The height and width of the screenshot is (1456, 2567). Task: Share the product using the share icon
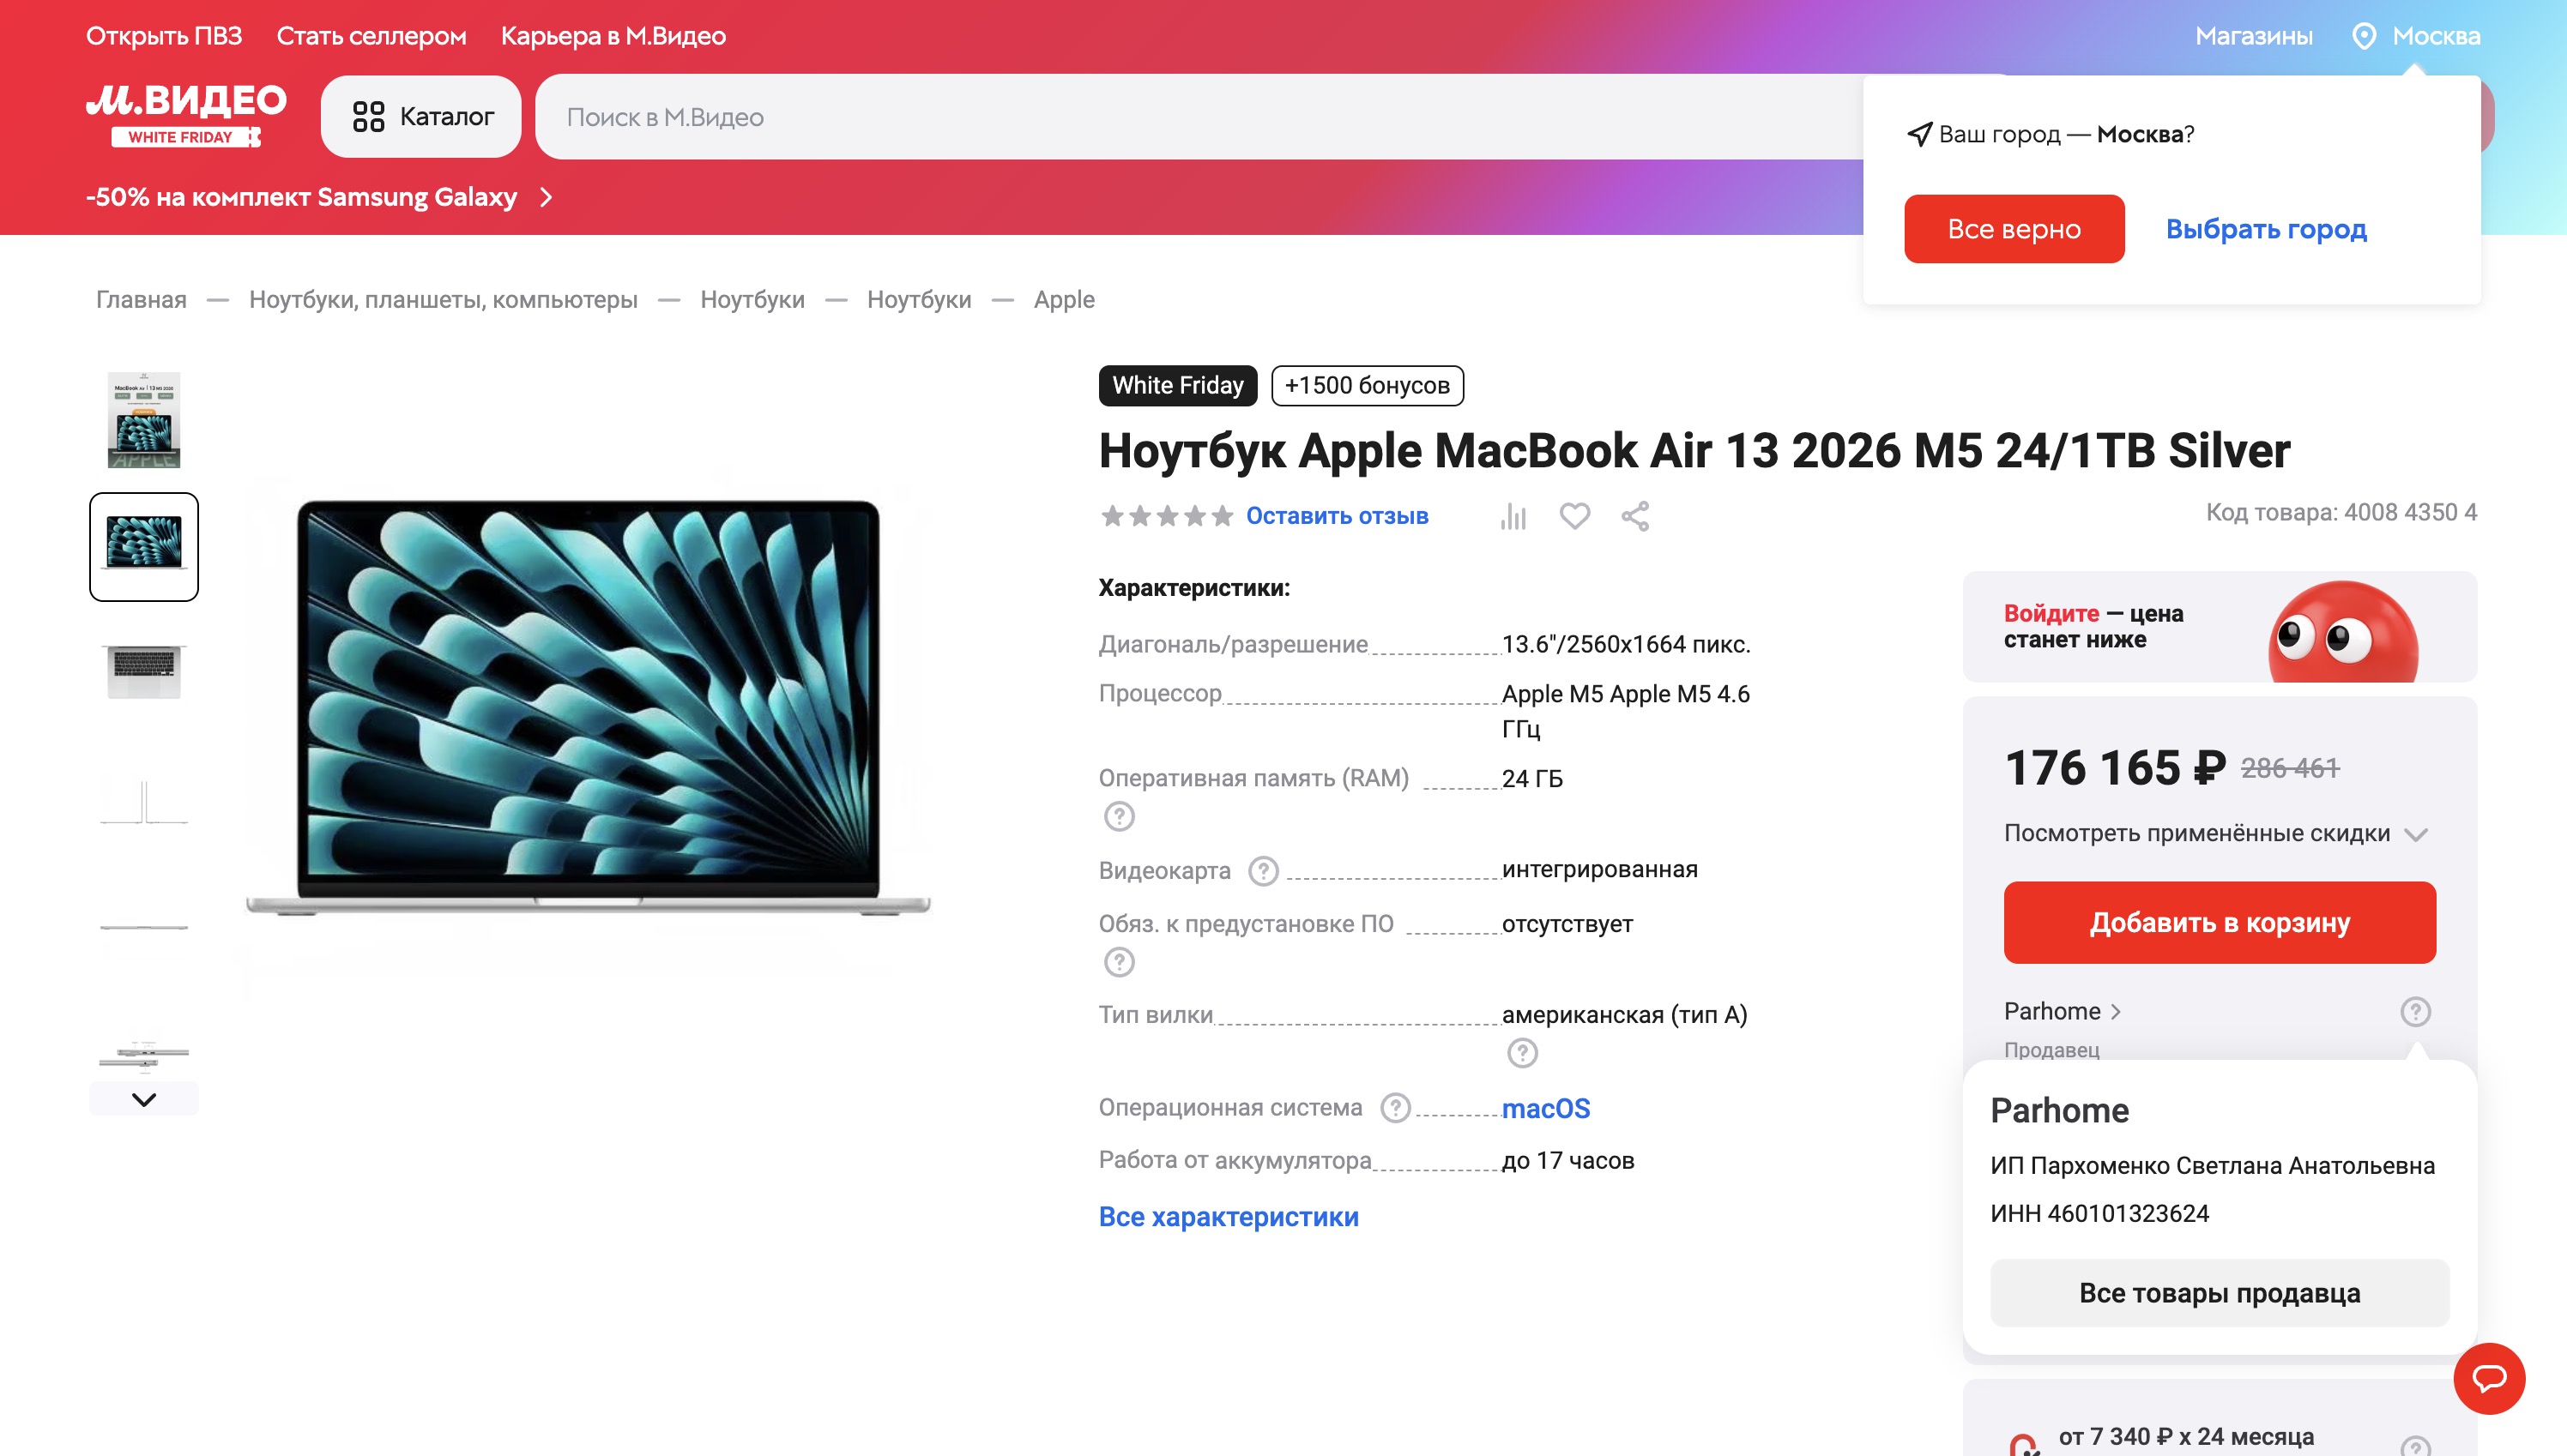(1635, 516)
